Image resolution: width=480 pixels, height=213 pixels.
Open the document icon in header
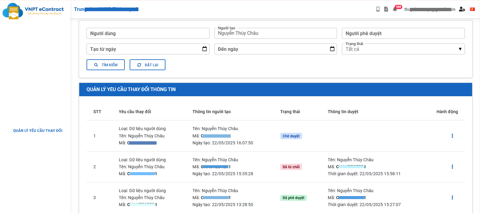pos(386,9)
